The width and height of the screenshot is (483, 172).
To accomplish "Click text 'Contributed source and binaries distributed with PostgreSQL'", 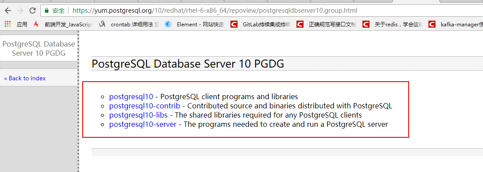I will [x=289, y=106].
